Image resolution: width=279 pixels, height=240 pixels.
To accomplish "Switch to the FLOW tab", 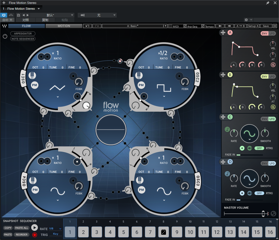I will [26, 26].
